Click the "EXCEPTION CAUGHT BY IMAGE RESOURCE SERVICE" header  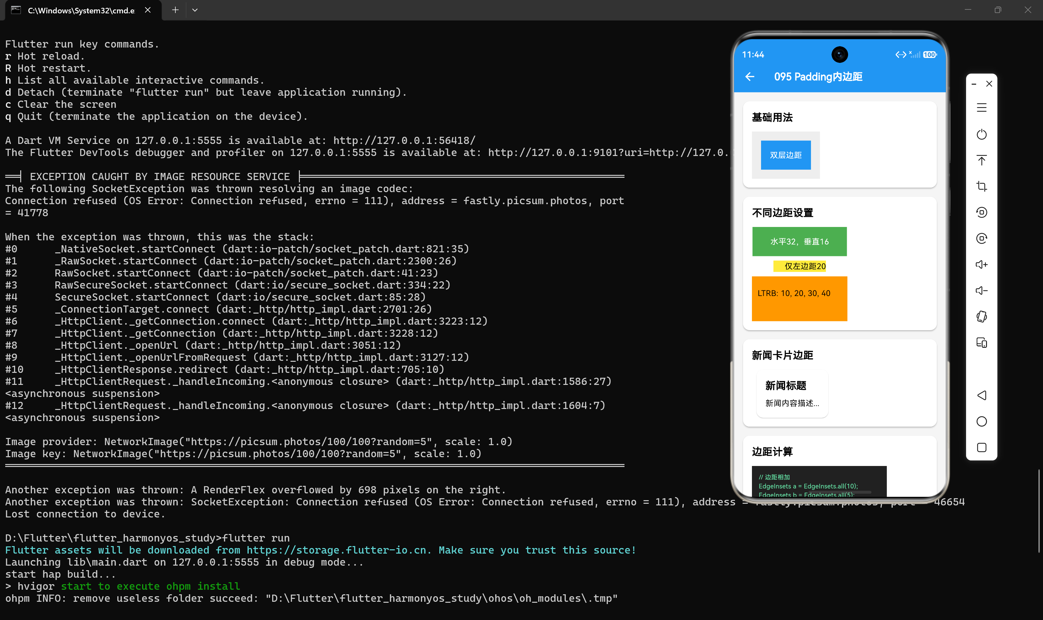160,177
